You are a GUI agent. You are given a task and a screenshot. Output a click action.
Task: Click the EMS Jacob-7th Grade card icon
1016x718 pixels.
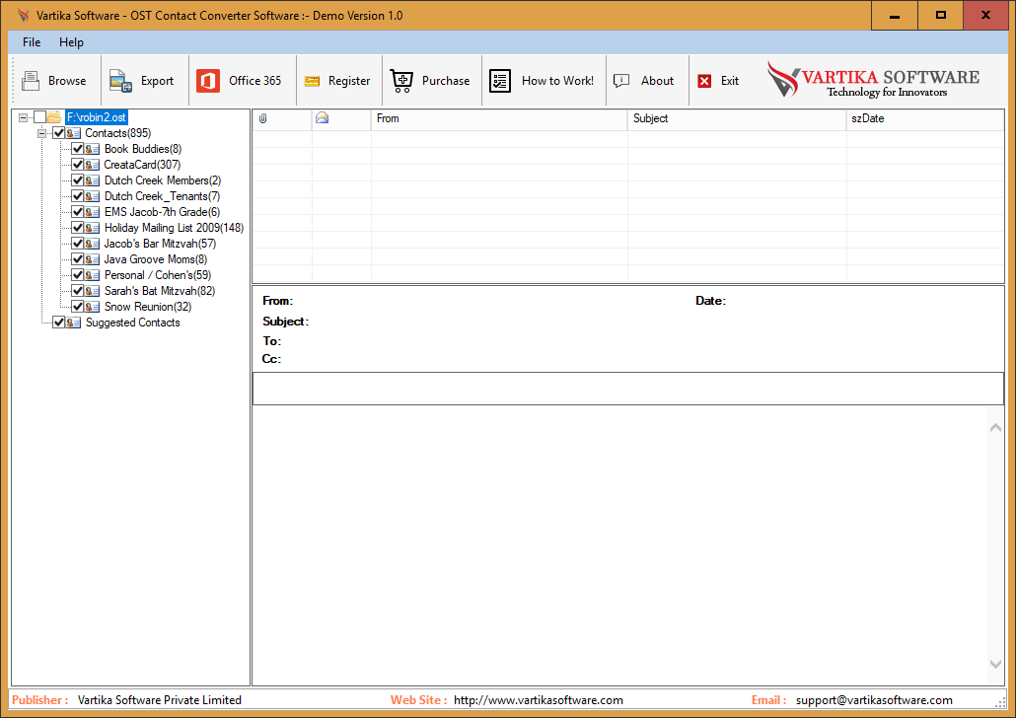92,212
